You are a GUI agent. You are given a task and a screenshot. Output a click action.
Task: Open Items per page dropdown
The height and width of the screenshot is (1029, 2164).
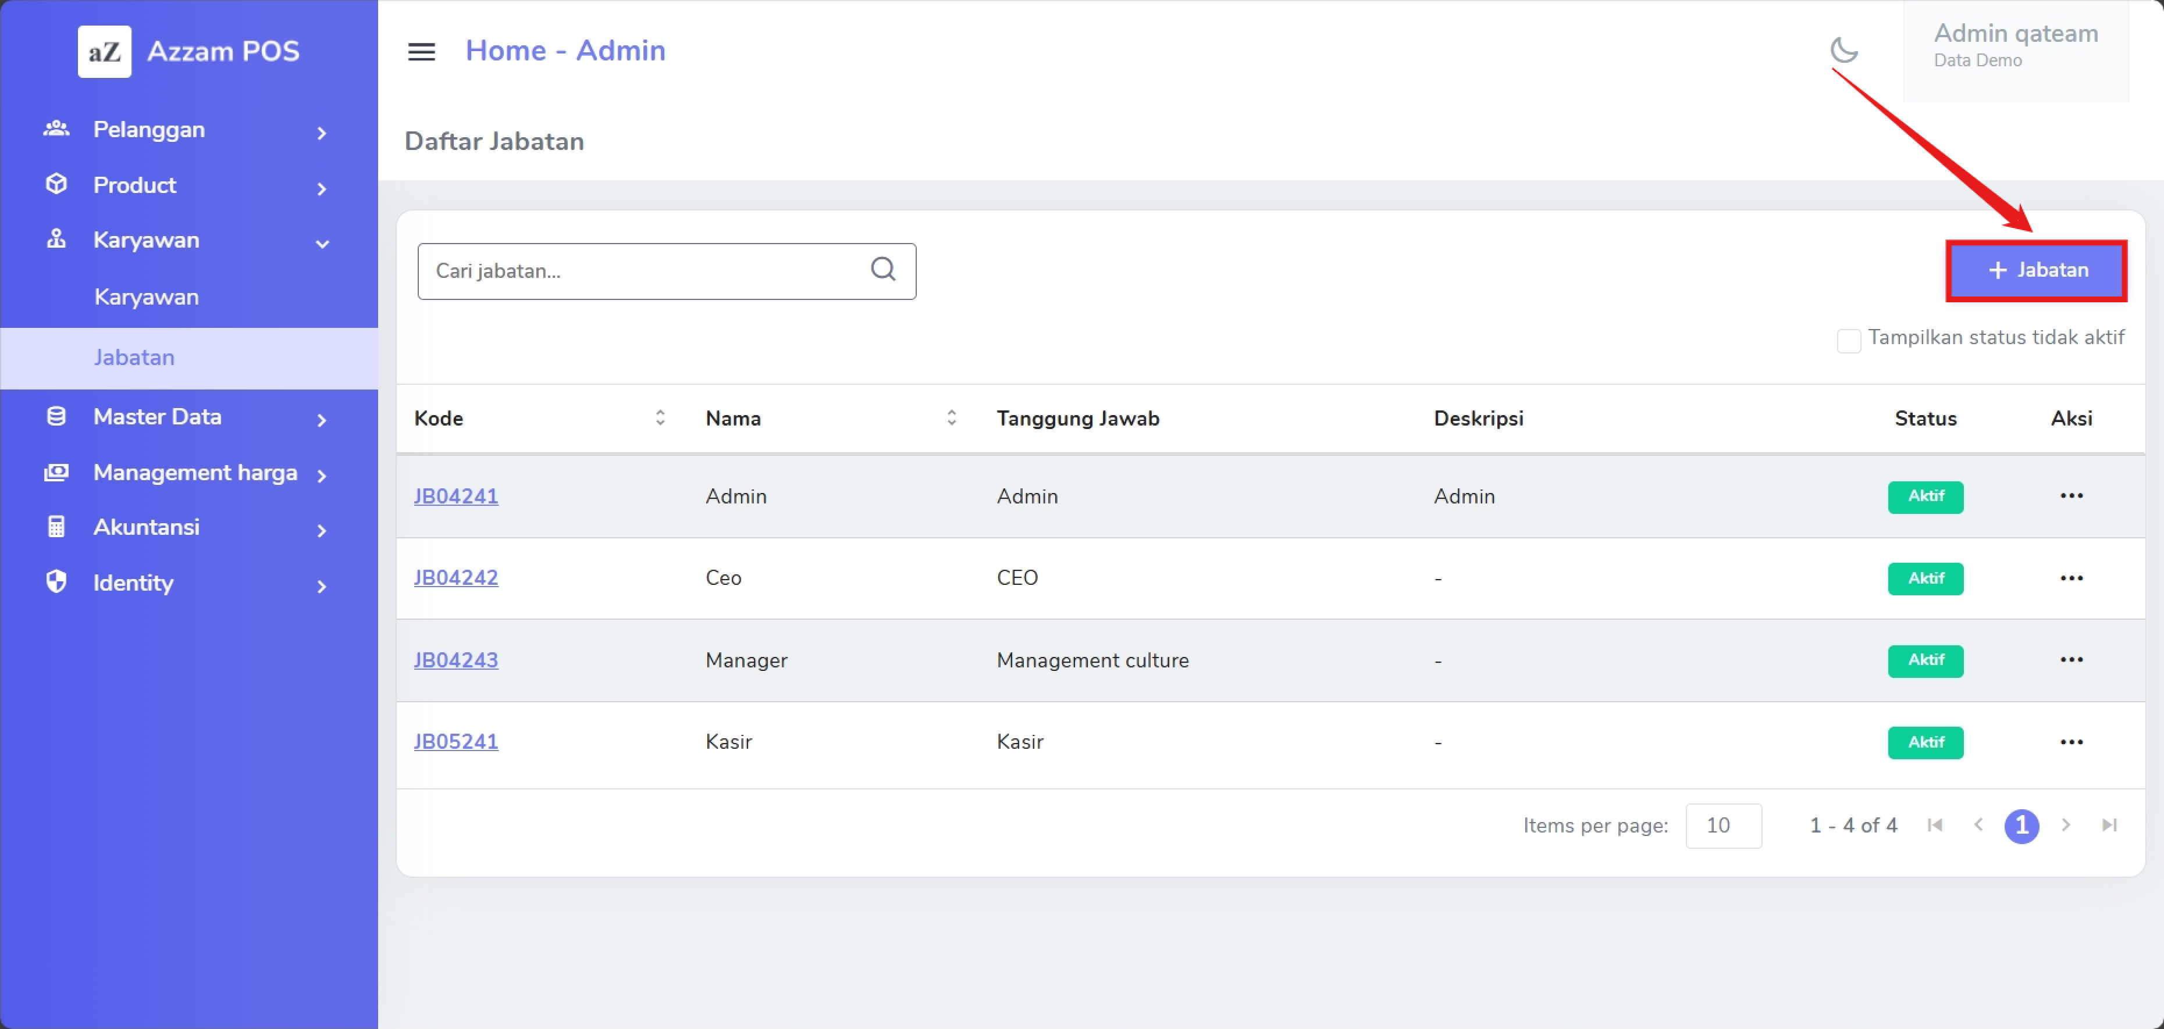pos(1723,826)
